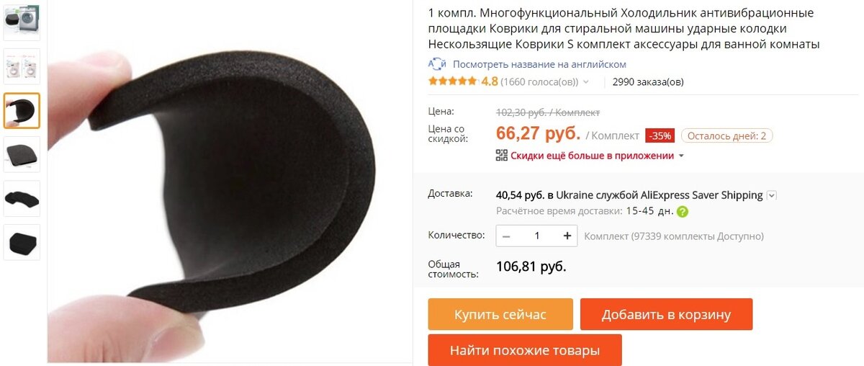Click the translate icon beside English title link

pos(437,64)
